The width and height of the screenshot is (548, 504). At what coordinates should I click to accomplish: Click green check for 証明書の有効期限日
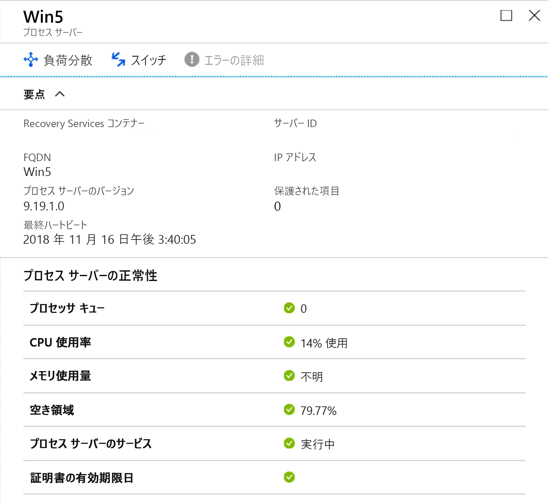(289, 477)
